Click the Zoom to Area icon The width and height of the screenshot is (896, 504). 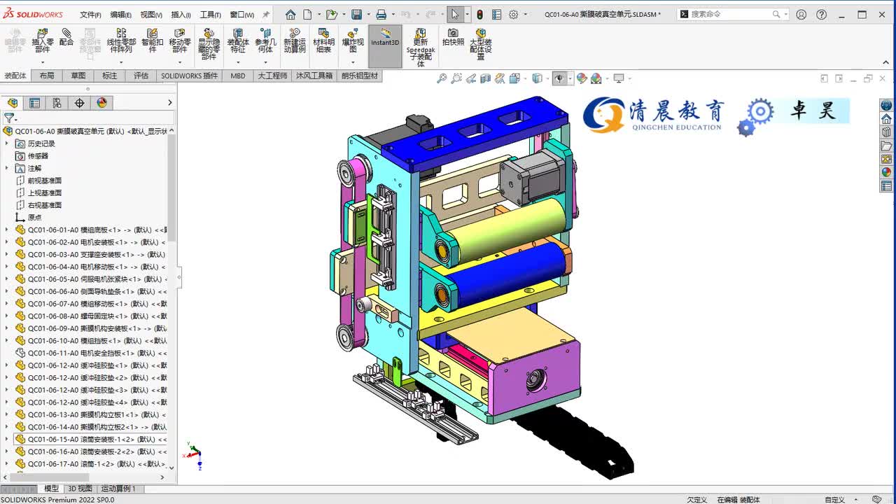click(456, 78)
